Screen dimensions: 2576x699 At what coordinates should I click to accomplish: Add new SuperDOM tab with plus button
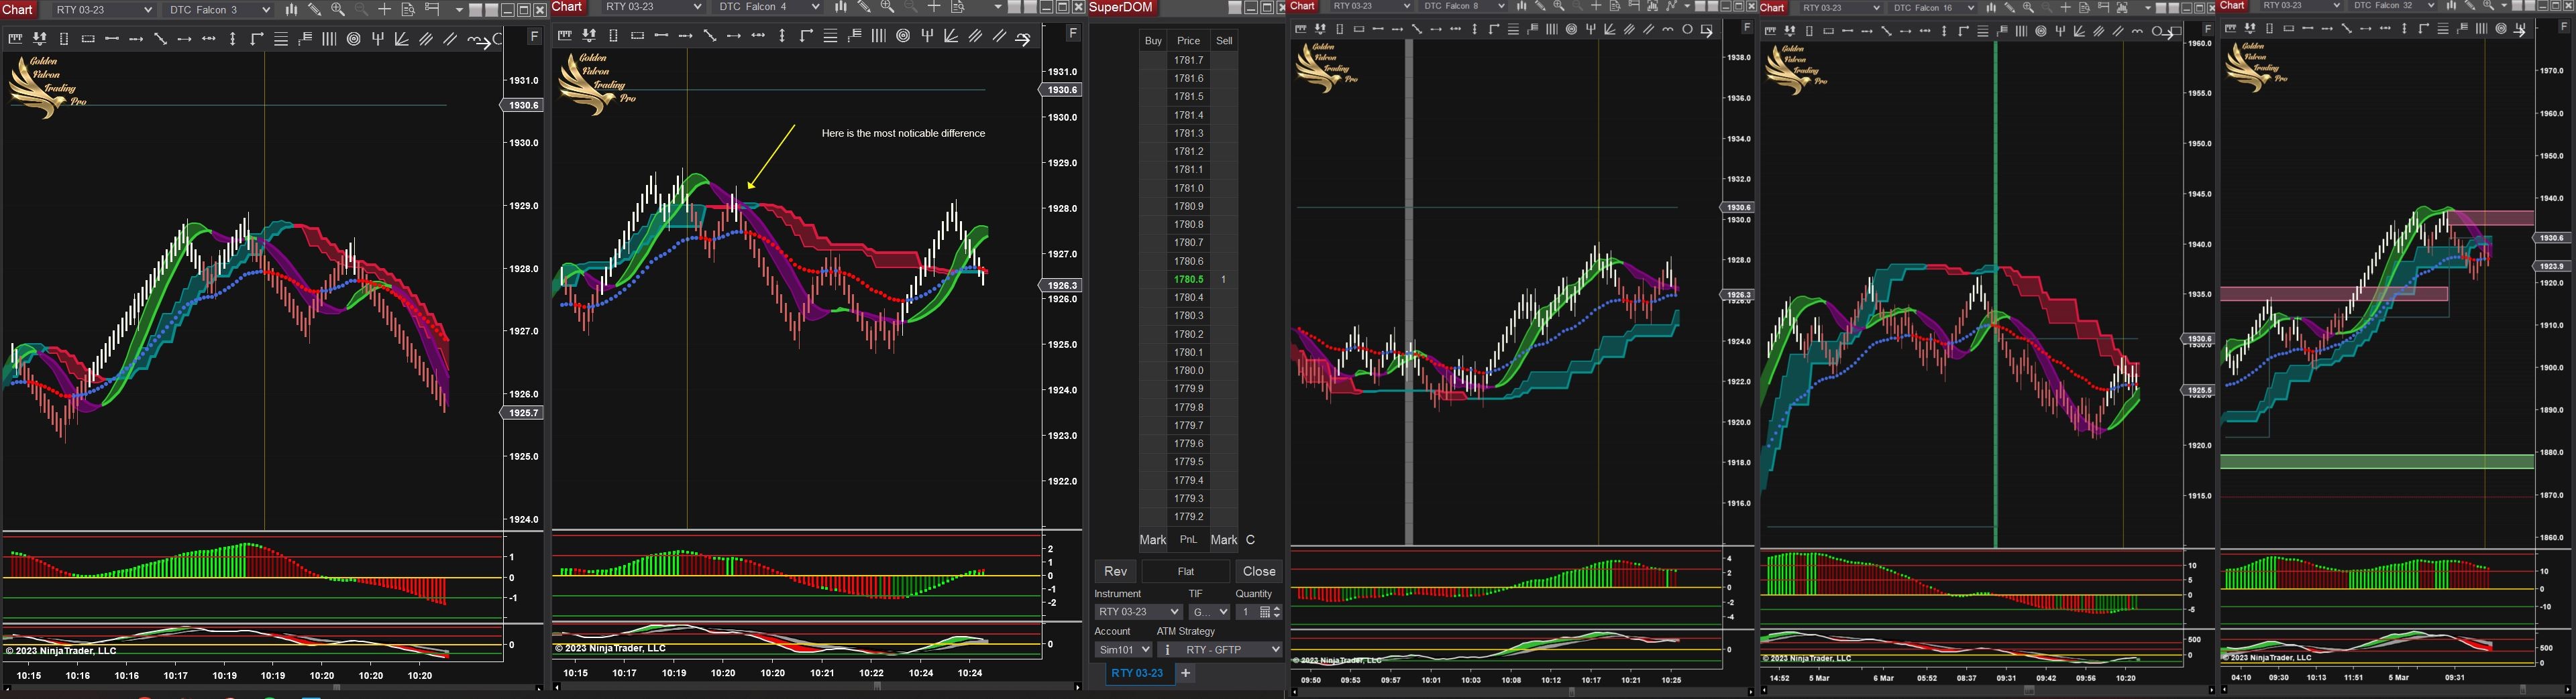pyautogui.click(x=1185, y=673)
